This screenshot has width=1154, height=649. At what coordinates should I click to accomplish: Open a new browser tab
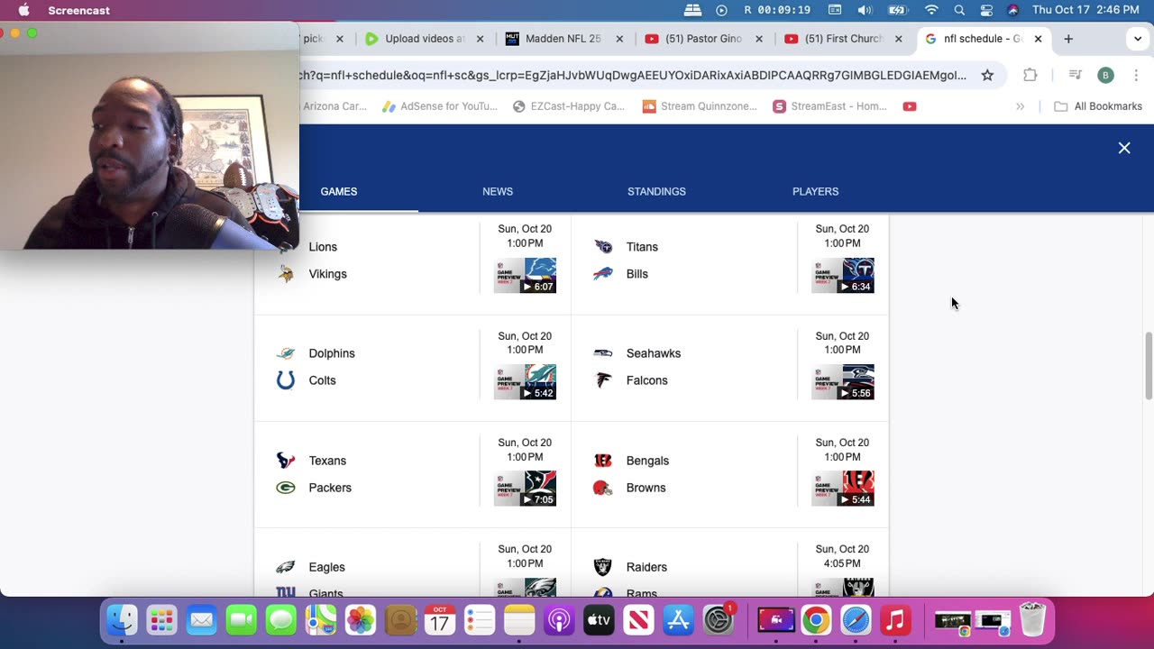1068,39
